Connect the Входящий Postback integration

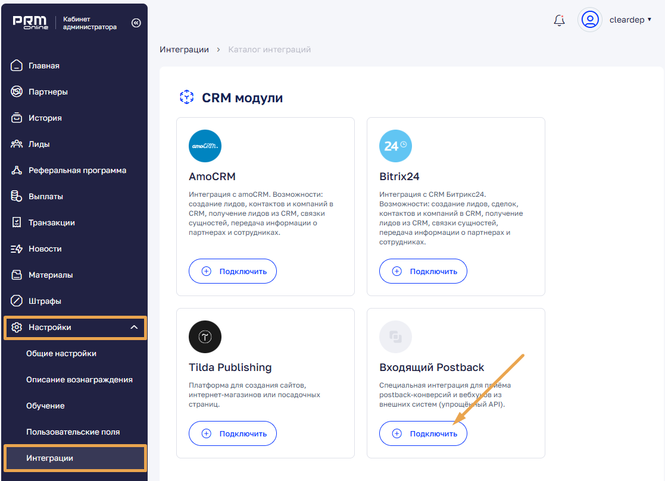coord(423,434)
